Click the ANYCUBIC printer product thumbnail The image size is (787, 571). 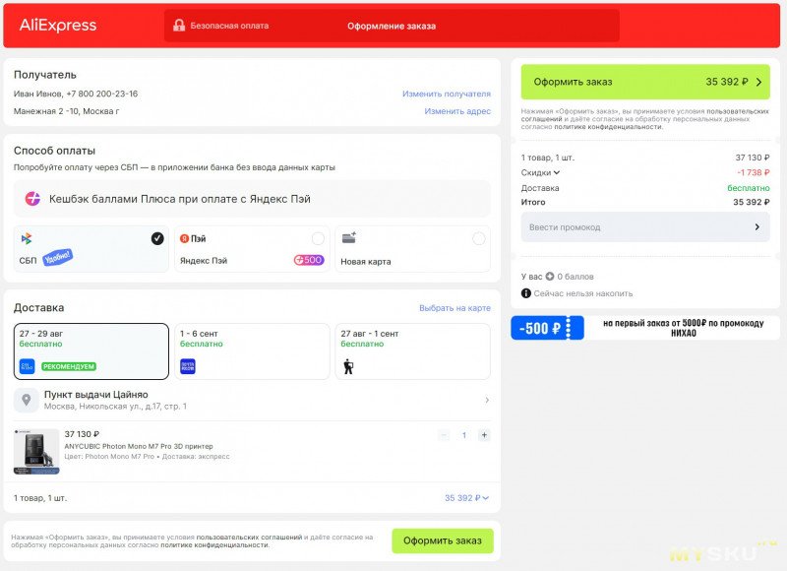(36, 452)
